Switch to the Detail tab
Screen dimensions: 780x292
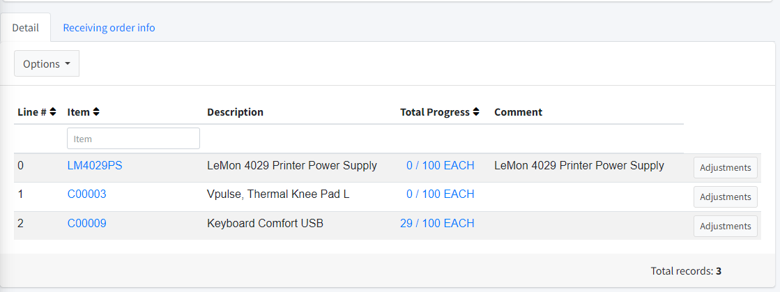25,28
